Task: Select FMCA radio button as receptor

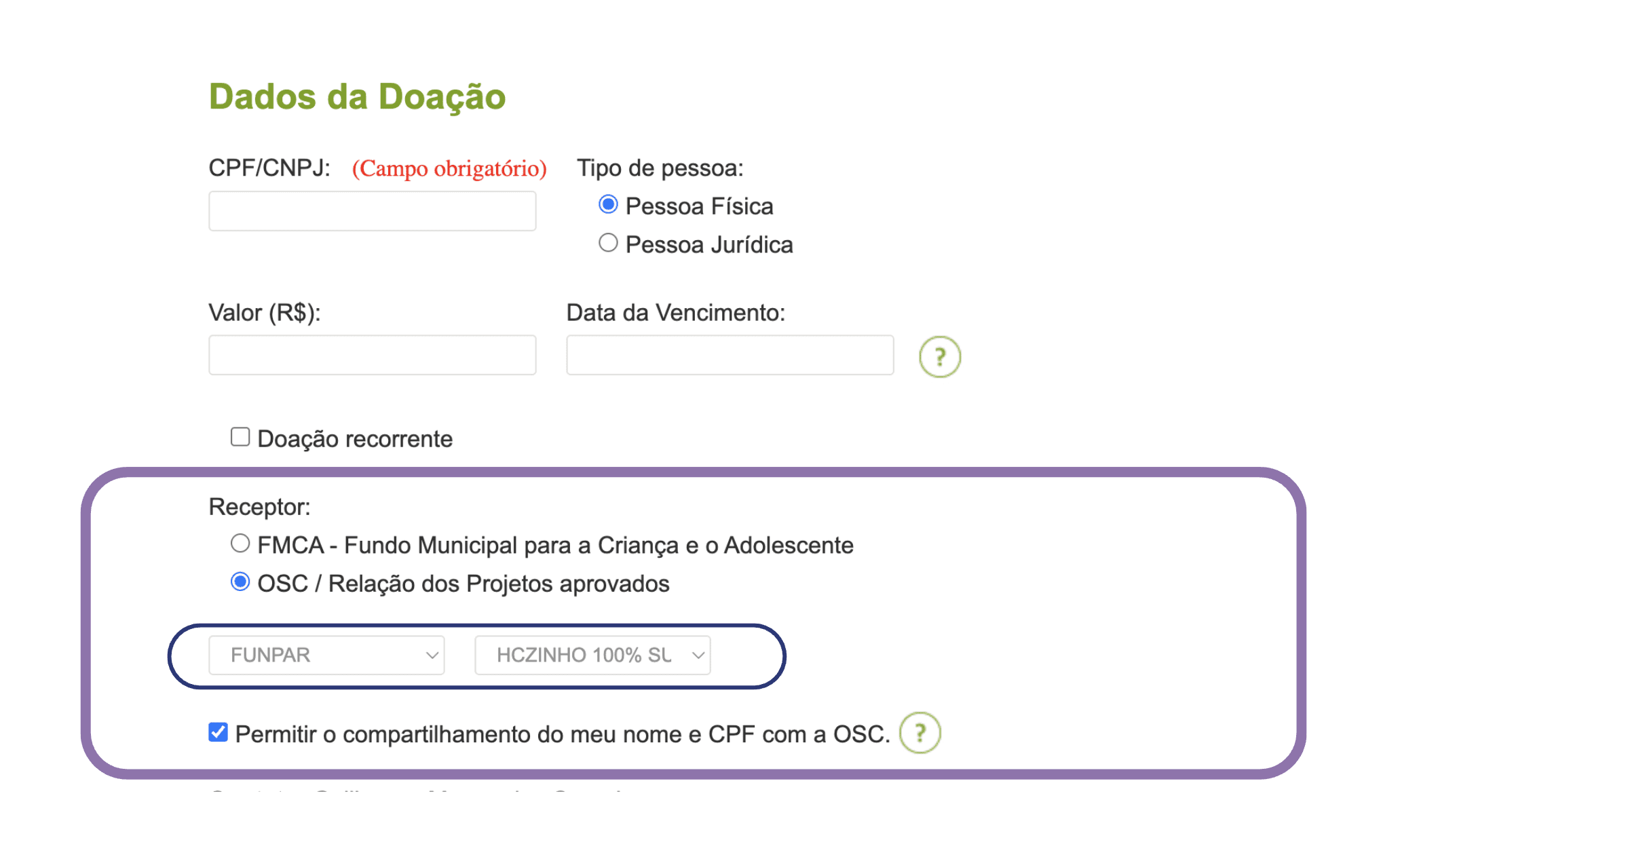Action: click(x=240, y=544)
